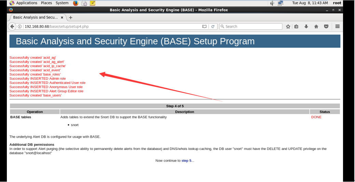This screenshot has height=182, width=355.
Task: Click the Status column header
Action: pyautogui.click(x=325, y=112)
